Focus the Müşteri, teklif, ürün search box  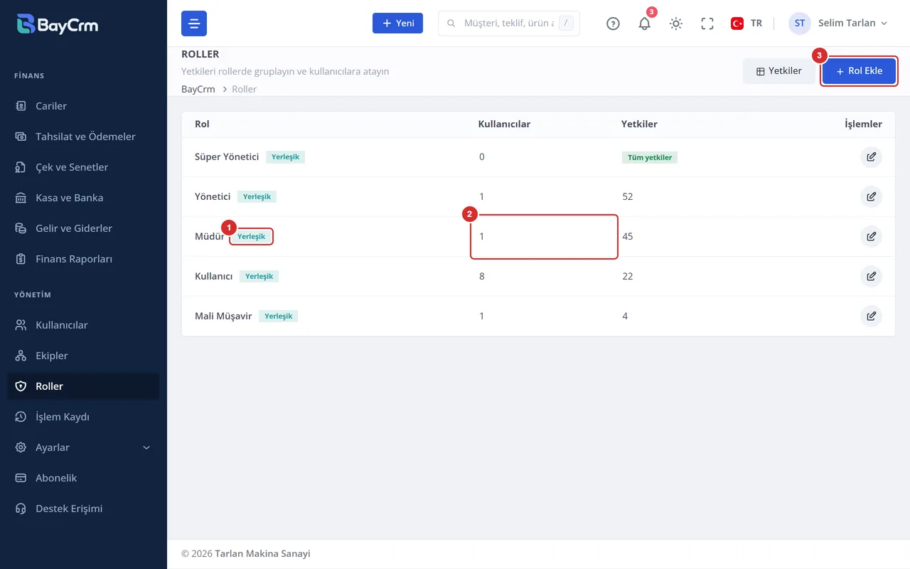(509, 23)
